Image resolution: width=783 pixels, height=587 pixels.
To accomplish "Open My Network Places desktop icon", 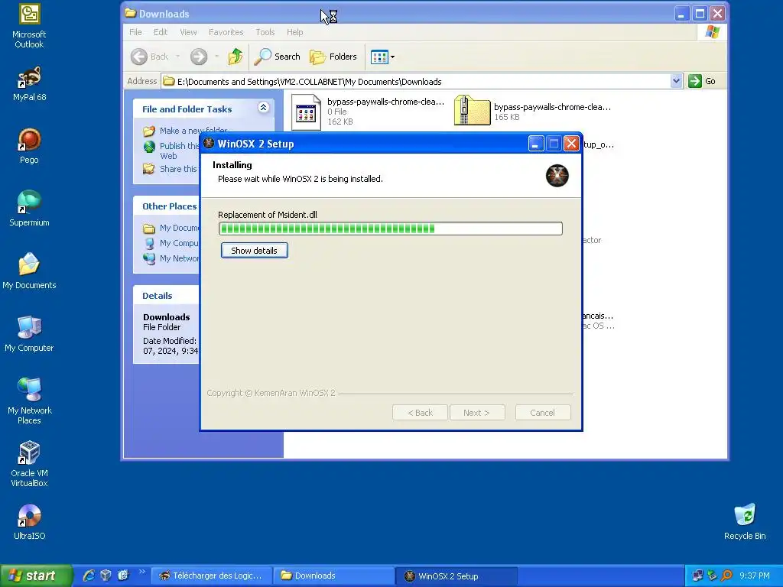I will pyautogui.click(x=29, y=401).
